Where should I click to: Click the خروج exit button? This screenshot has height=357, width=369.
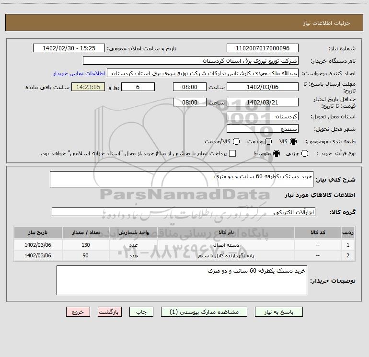(x=78, y=312)
